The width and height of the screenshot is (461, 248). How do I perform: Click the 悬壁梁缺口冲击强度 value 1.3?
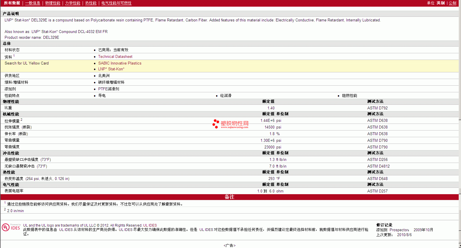[272, 160]
